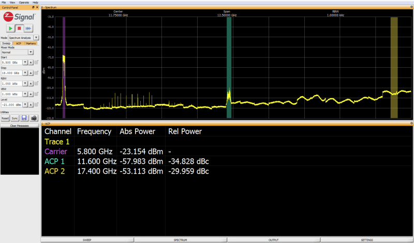Save data with the floppy disk icon
The image size is (414, 243).
tap(24, 118)
